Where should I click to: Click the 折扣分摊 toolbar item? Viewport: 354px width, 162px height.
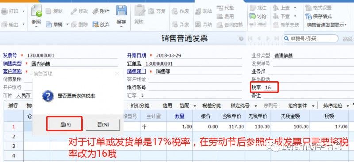pyautogui.click(x=140, y=105)
